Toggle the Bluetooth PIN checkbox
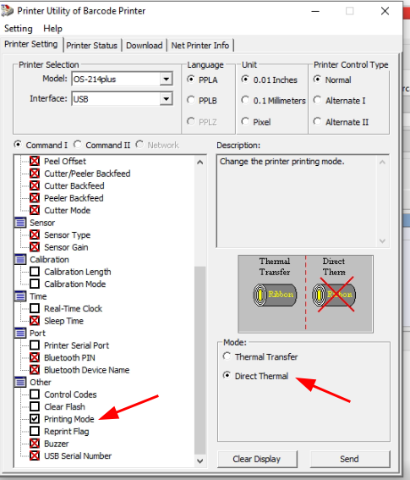Screen dimensions: 410x480 click(35, 357)
